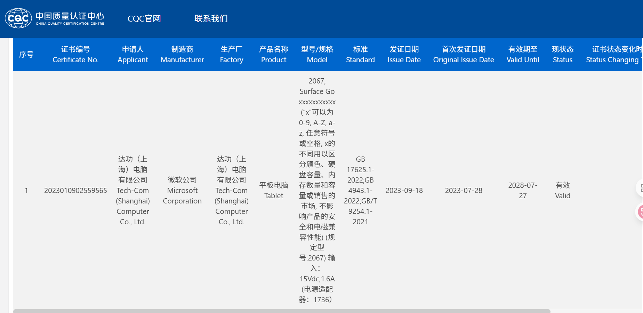The image size is (643, 313).
Task: Click the 平板电脑 Tablet product cell
Action: (x=274, y=191)
